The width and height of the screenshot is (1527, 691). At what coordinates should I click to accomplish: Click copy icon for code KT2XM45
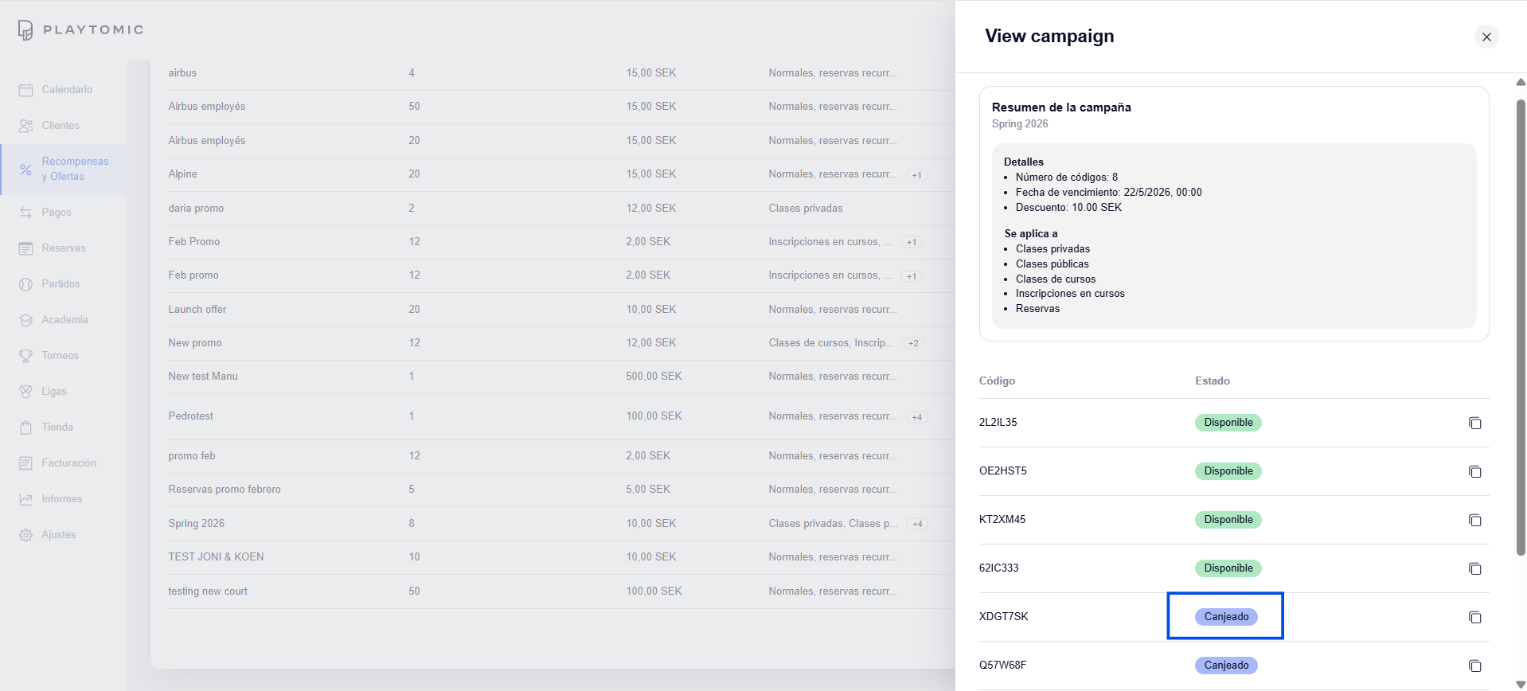(1474, 520)
